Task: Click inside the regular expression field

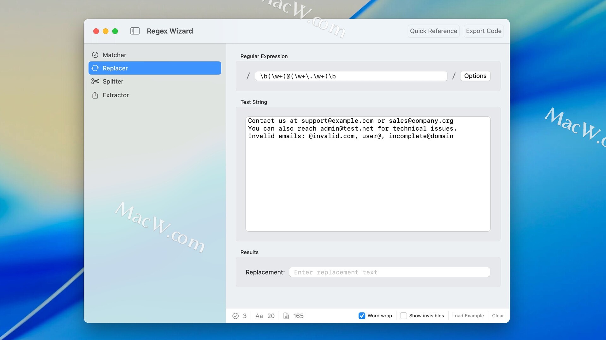Action: point(351,76)
